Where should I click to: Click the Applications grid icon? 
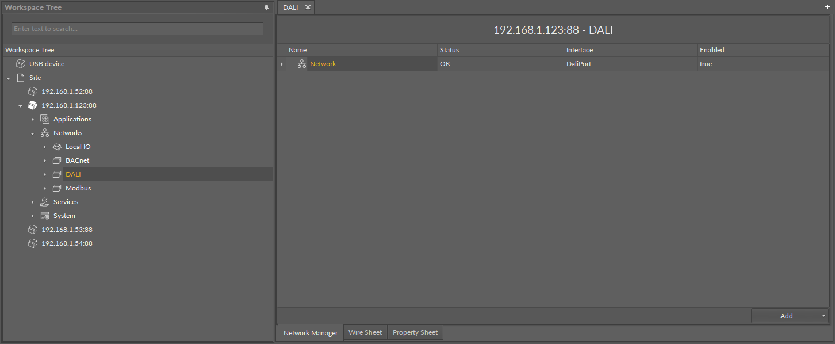pyautogui.click(x=45, y=119)
